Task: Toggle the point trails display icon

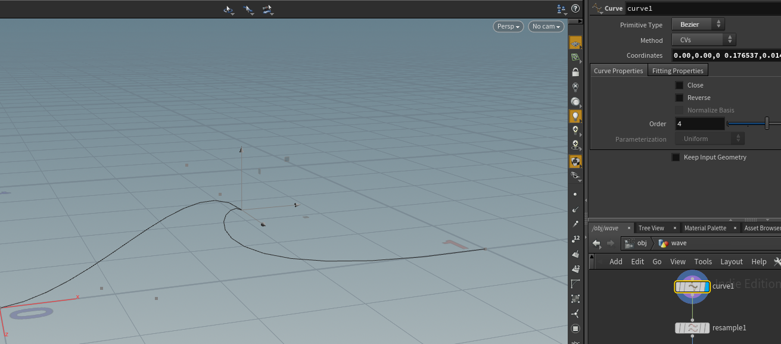Action: coord(575,224)
